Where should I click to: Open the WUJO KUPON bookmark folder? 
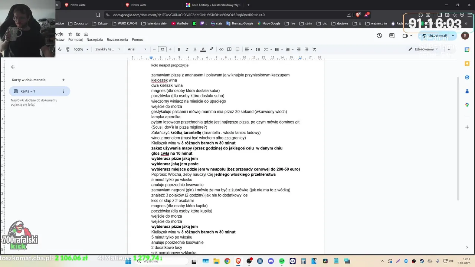pyautogui.click(x=124, y=23)
